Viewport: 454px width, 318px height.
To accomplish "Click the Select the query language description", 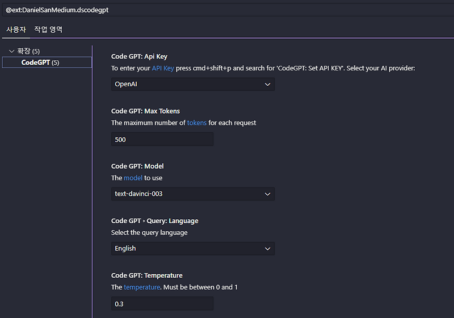I will pyautogui.click(x=149, y=233).
